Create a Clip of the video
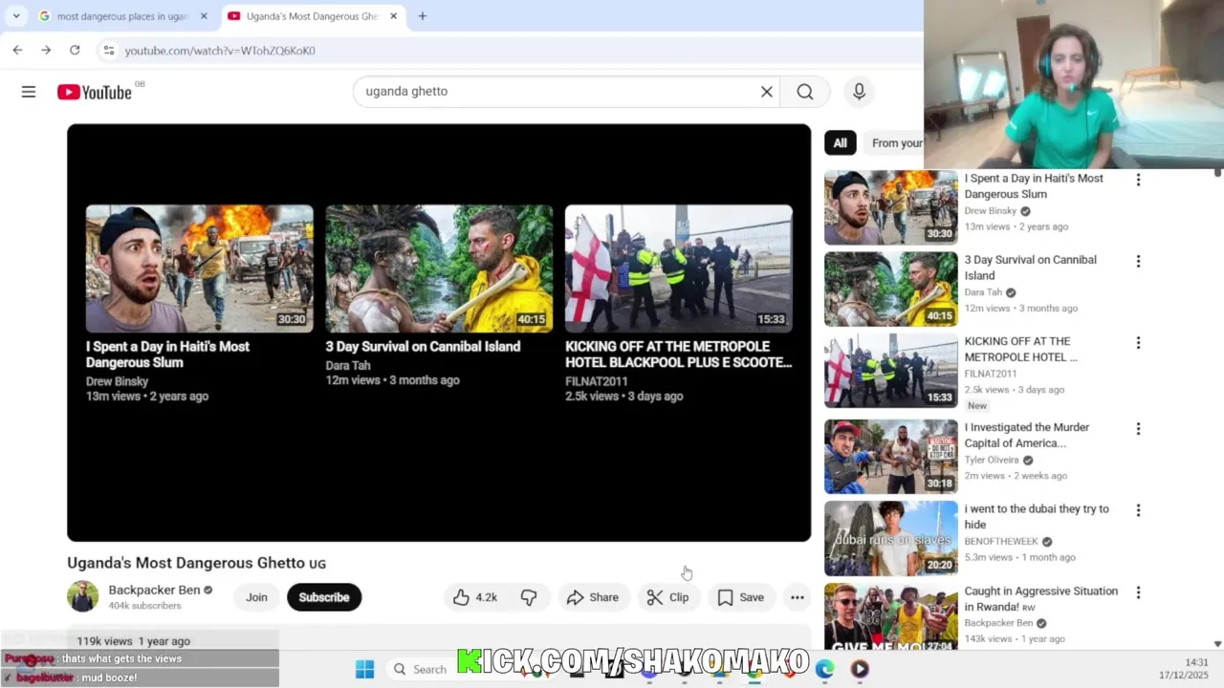Image resolution: width=1224 pixels, height=688 pixels. (x=667, y=597)
